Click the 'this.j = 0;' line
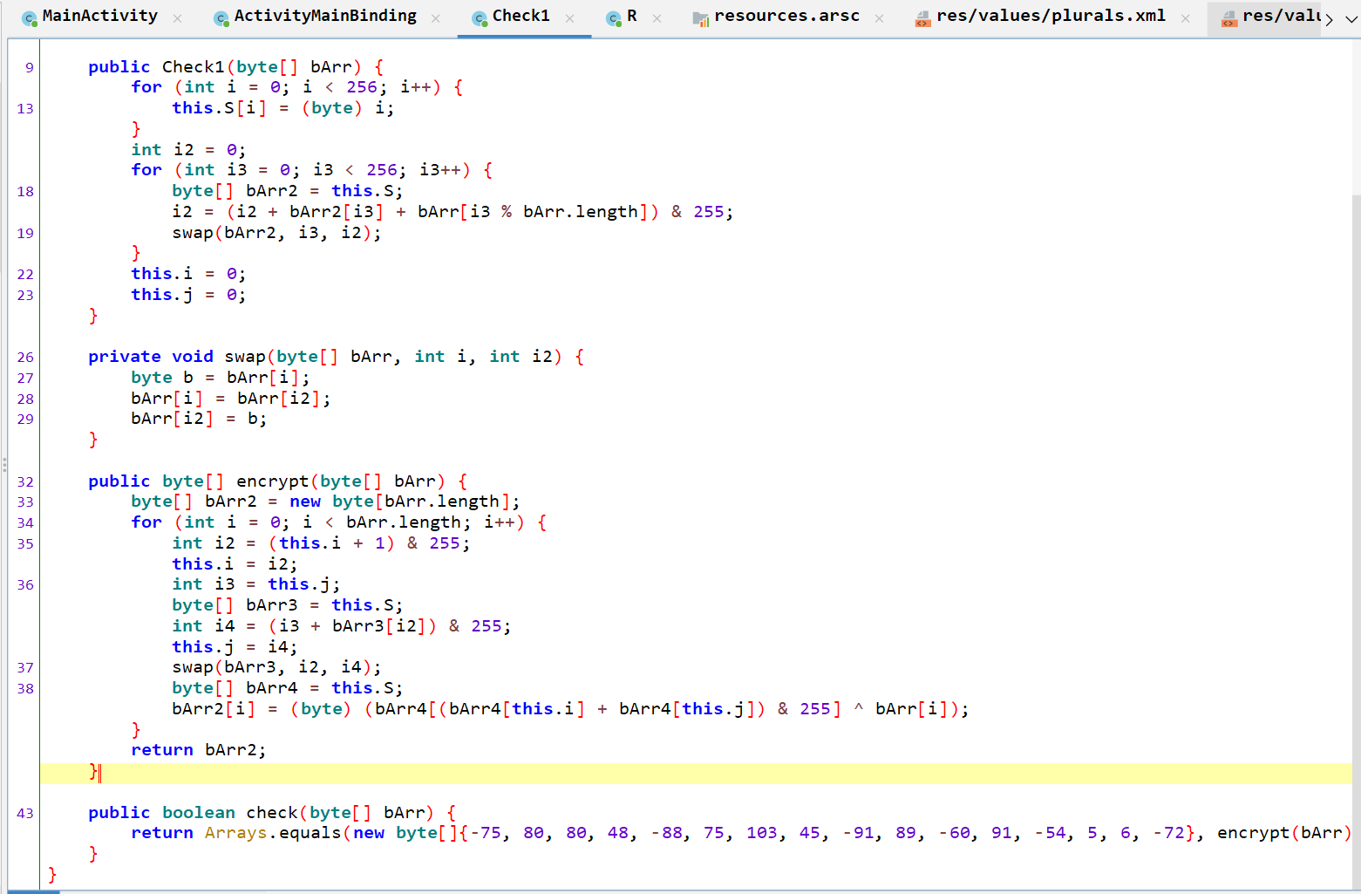Screen dimensions: 1361x894 coord(188,294)
